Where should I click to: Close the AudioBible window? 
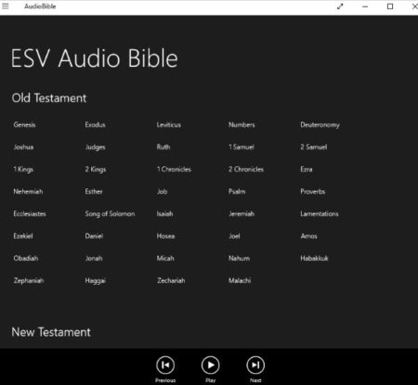tap(415, 6)
